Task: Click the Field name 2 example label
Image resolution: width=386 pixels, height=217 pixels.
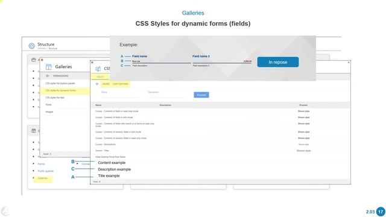Action: pos(201,56)
